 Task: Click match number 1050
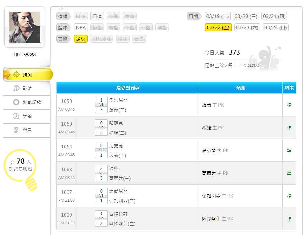click(x=67, y=101)
